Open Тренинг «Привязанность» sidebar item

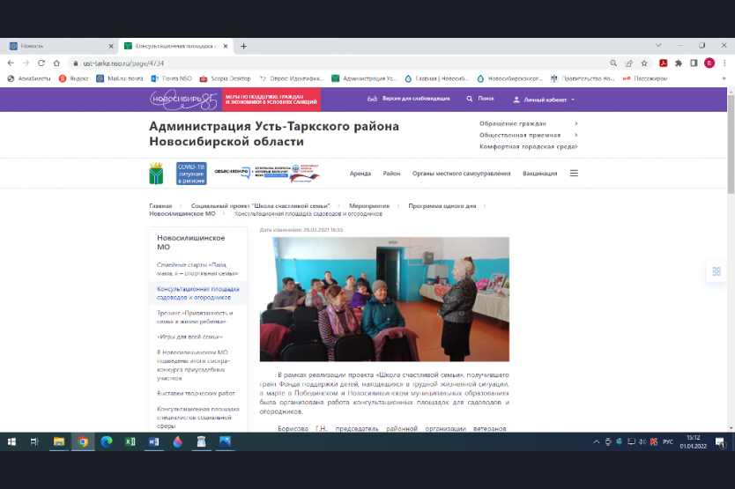(195, 317)
